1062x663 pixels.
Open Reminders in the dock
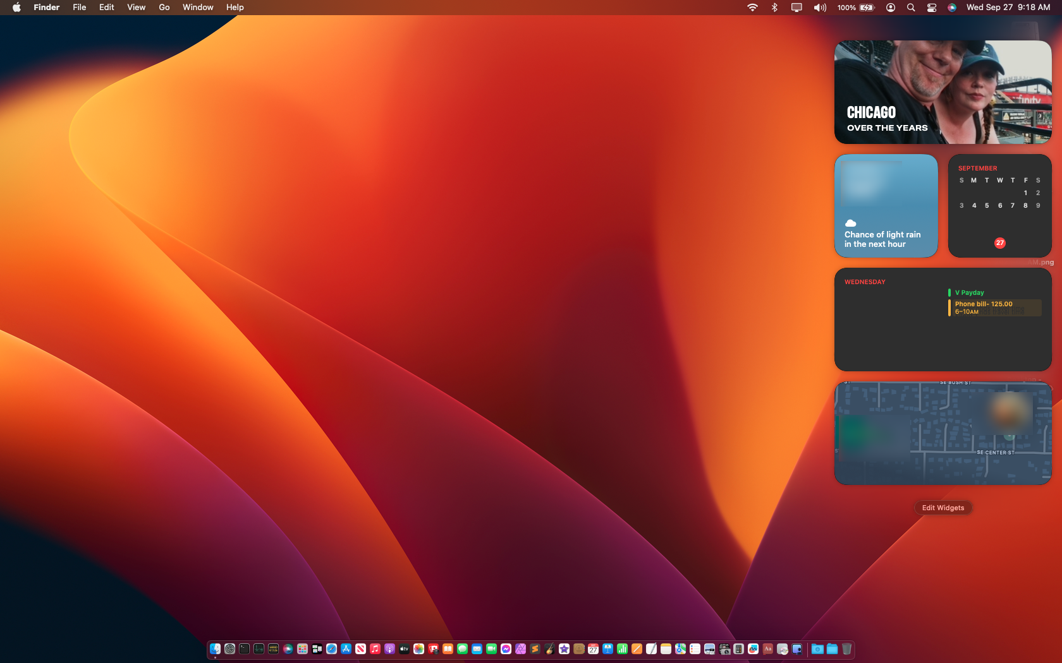[x=695, y=648]
